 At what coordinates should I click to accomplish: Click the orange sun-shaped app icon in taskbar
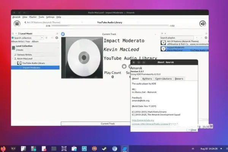pyautogui.click(x=94, y=149)
